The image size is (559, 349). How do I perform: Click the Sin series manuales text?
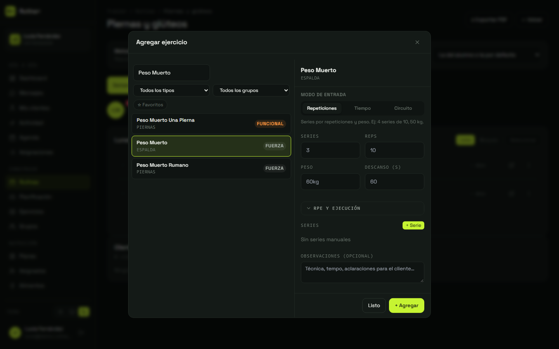click(x=326, y=240)
